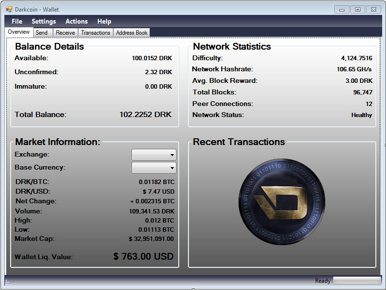386x290 pixels.
Task: Click the DRK/USD value $ 7.47 USD
Action: click(159, 192)
